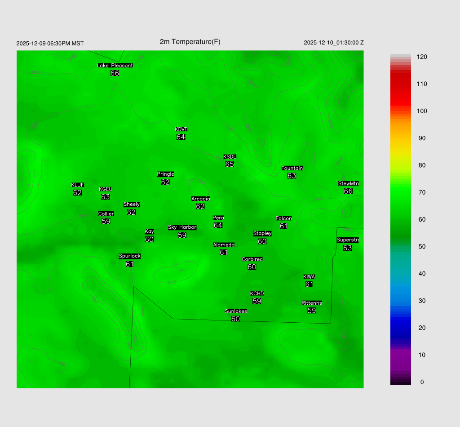Click the Lake Pleasant station label
Screen dimensions: 460x427
tap(115, 66)
